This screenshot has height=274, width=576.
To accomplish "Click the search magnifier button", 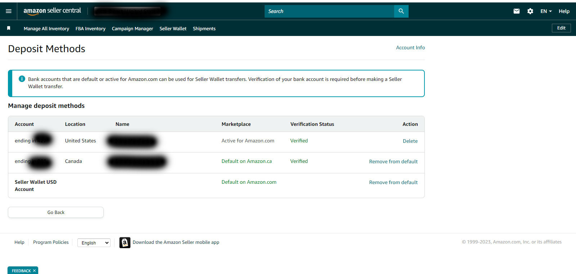I will 401,11.
